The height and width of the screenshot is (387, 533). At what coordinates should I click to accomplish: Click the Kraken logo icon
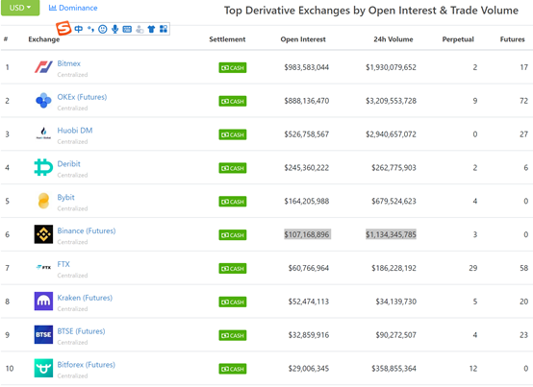pyautogui.click(x=43, y=301)
